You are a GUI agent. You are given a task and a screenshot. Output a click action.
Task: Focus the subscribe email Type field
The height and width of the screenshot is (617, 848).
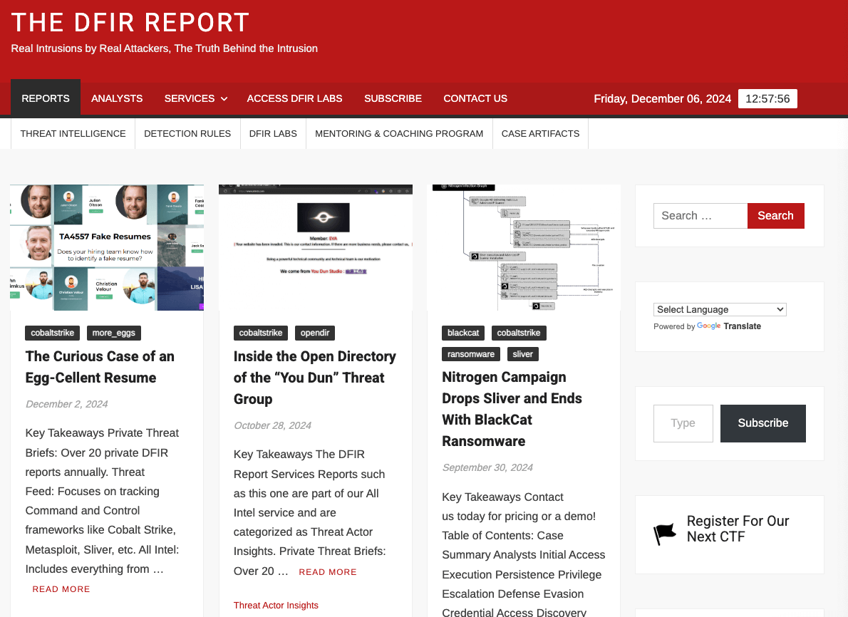683,423
